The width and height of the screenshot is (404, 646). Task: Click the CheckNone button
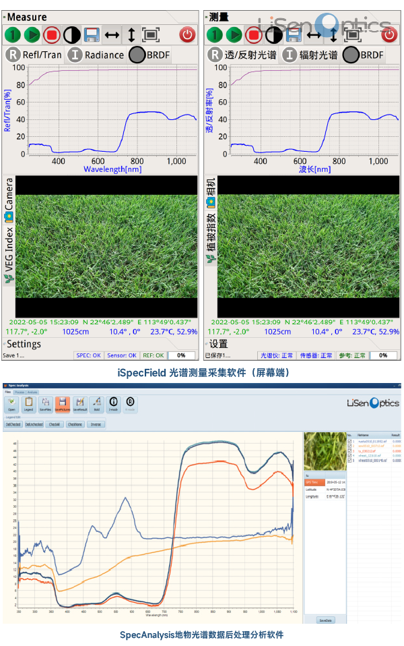75,424
